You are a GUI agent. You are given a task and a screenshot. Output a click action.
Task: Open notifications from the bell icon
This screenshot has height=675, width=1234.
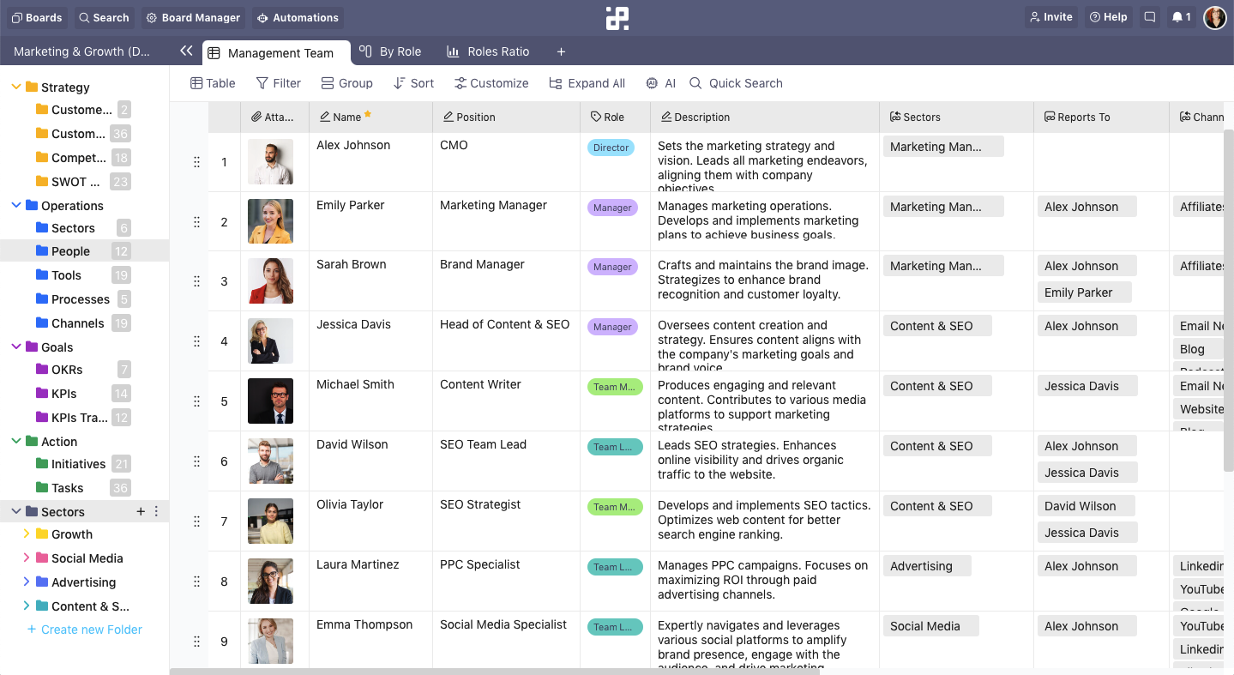1181,16
